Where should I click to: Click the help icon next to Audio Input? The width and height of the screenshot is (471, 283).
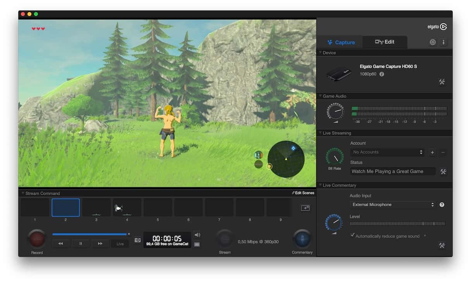[x=442, y=205]
